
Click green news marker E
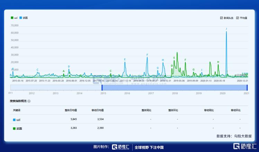tap(174, 58)
